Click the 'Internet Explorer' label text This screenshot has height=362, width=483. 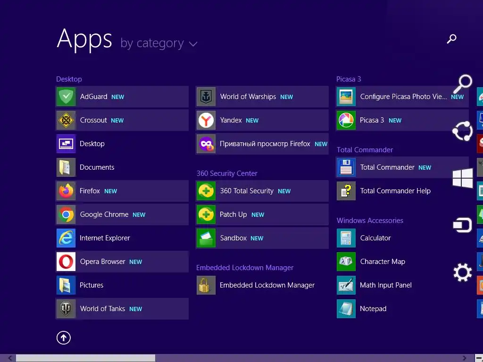(105, 238)
